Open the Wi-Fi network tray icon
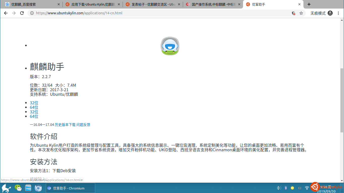This screenshot has width=344, height=193. [x=307, y=188]
